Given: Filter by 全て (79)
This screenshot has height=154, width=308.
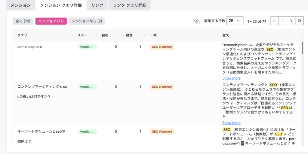Looking at the screenshot, I should click(23, 21).
